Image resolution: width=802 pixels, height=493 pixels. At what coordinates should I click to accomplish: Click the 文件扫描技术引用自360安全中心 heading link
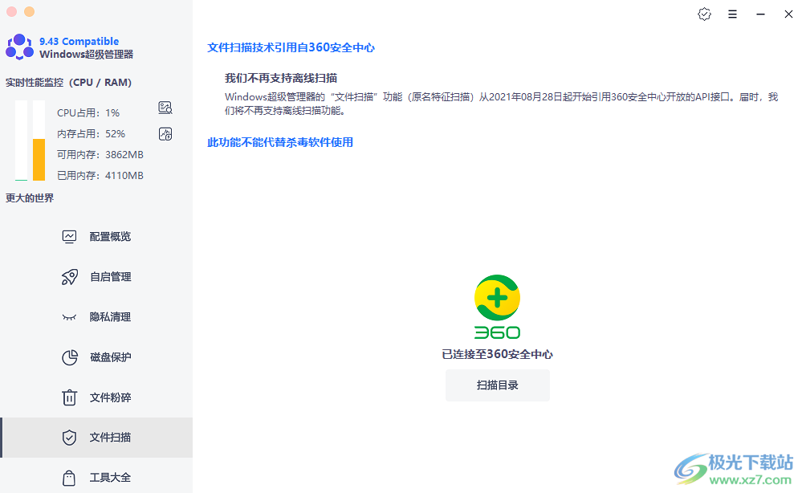[291, 47]
